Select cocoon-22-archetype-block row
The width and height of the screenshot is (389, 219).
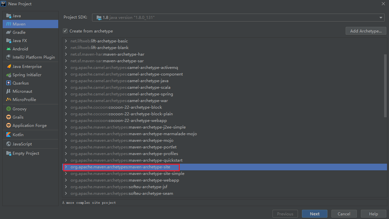coord(224,107)
